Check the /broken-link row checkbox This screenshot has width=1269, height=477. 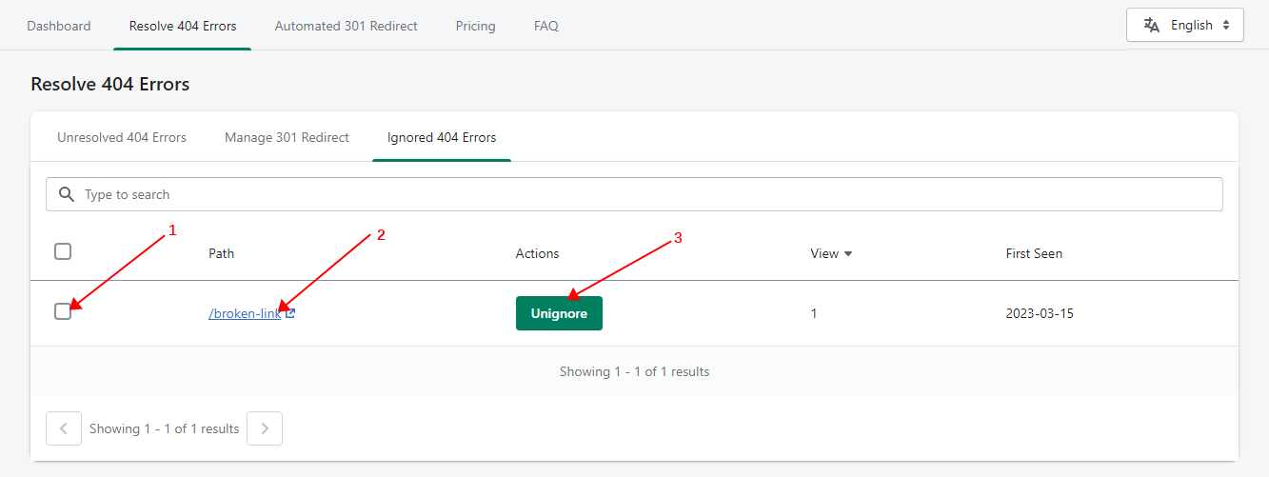[63, 311]
